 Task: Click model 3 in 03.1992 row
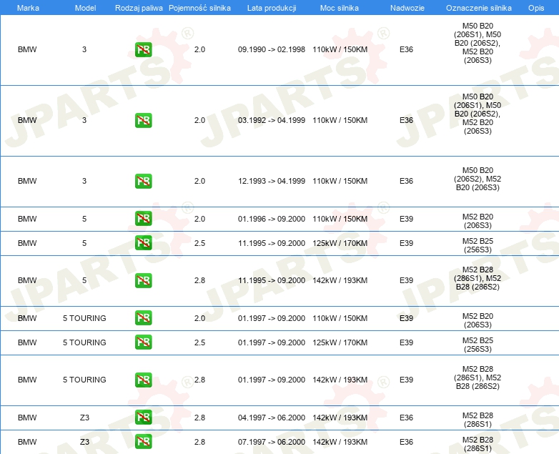pyautogui.click(x=84, y=120)
